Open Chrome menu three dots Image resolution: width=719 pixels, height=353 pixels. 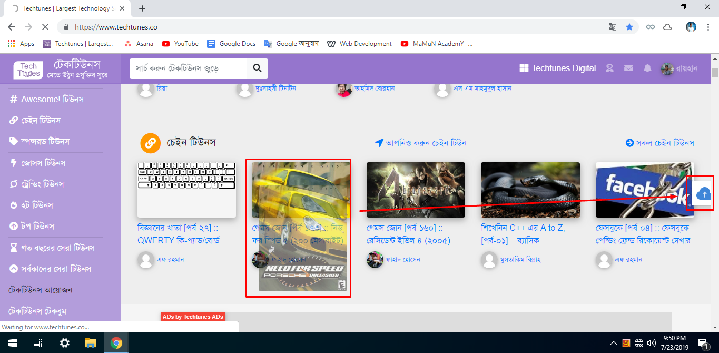point(707,27)
